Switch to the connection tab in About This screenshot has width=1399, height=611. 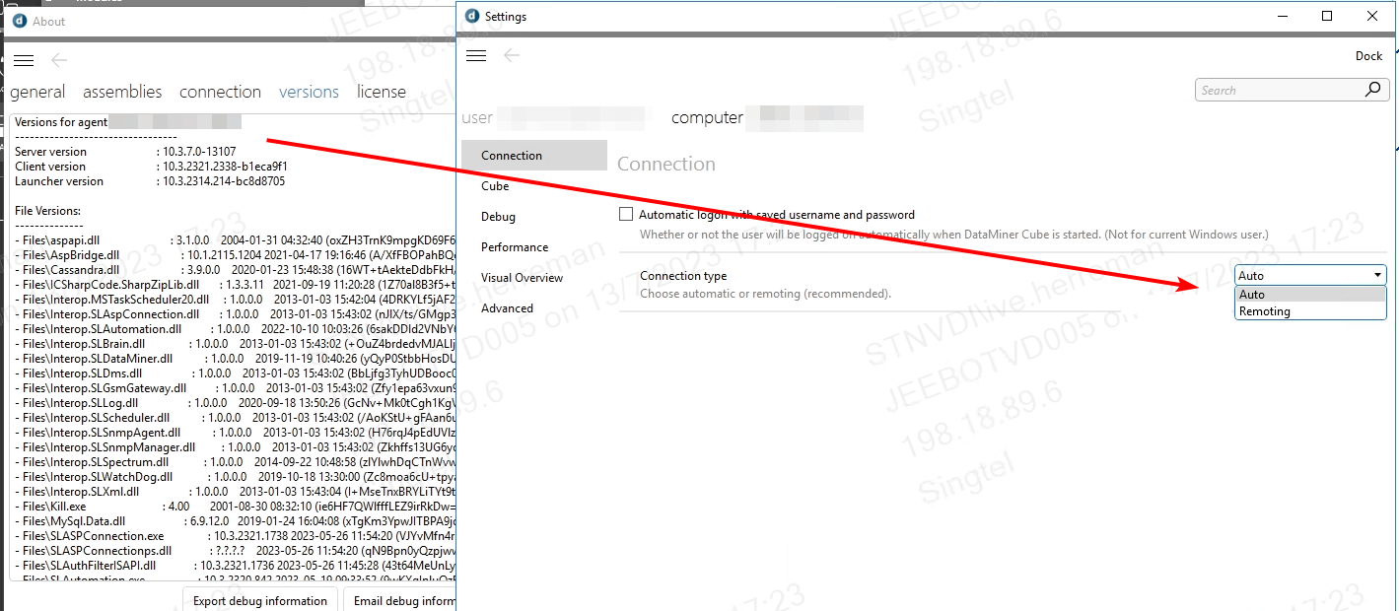[220, 92]
